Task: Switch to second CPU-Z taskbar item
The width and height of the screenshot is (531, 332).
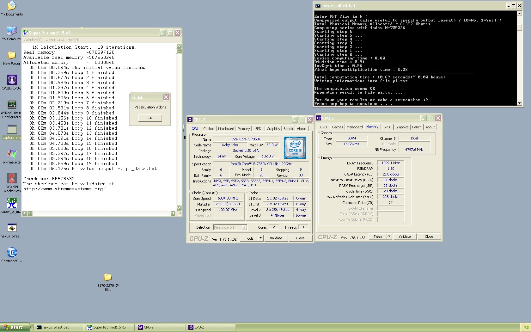Action: 211,327
